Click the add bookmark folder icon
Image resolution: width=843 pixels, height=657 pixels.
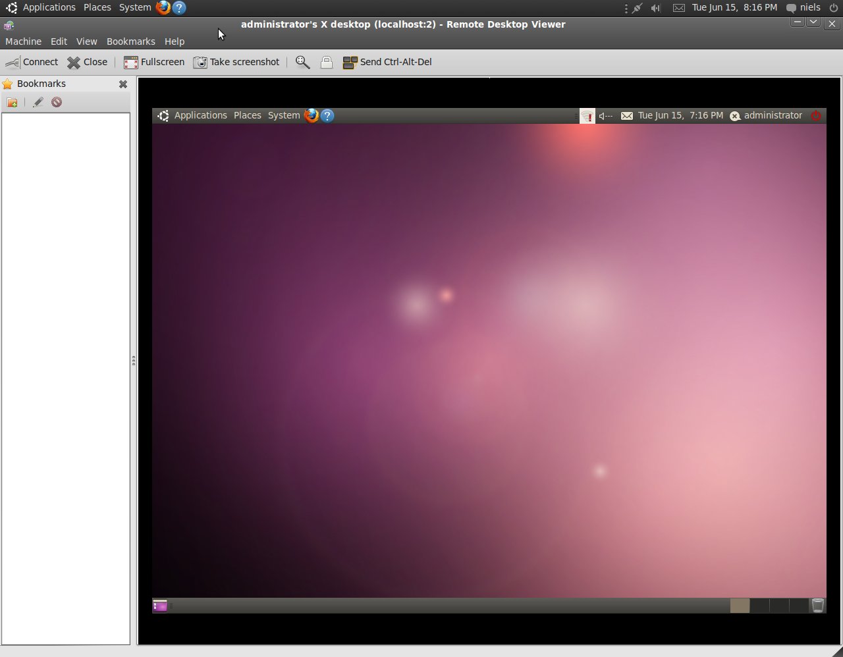[x=12, y=102]
